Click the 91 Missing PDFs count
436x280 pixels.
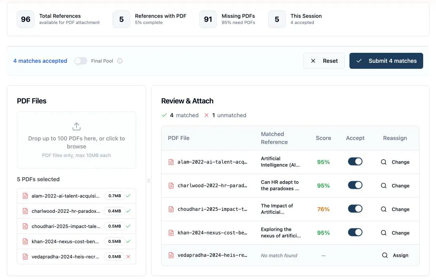(x=208, y=19)
